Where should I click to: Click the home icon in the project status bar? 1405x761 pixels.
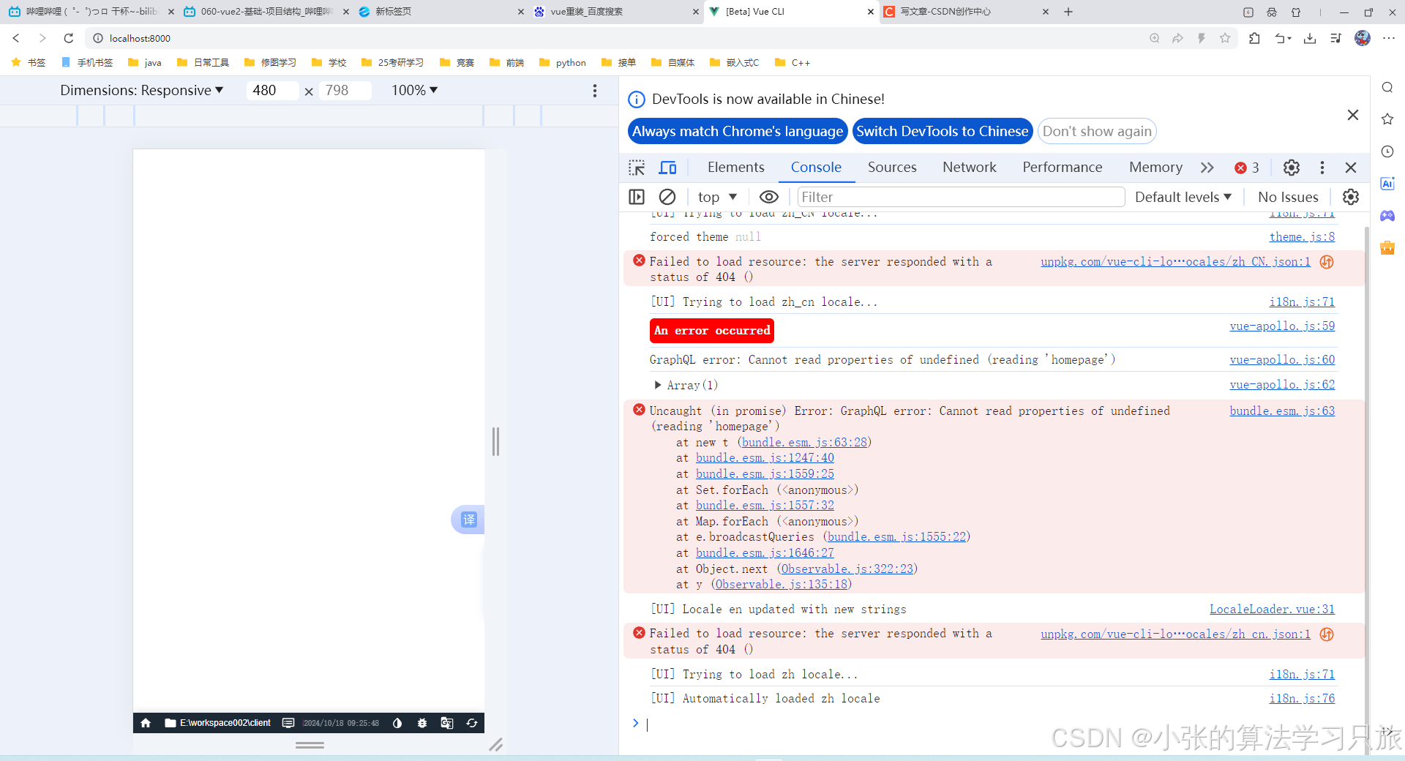tap(145, 723)
